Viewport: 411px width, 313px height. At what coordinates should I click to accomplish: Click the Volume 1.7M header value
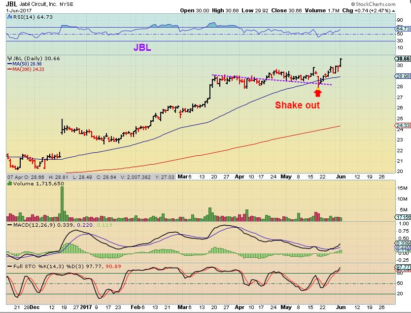(x=322, y=11)
